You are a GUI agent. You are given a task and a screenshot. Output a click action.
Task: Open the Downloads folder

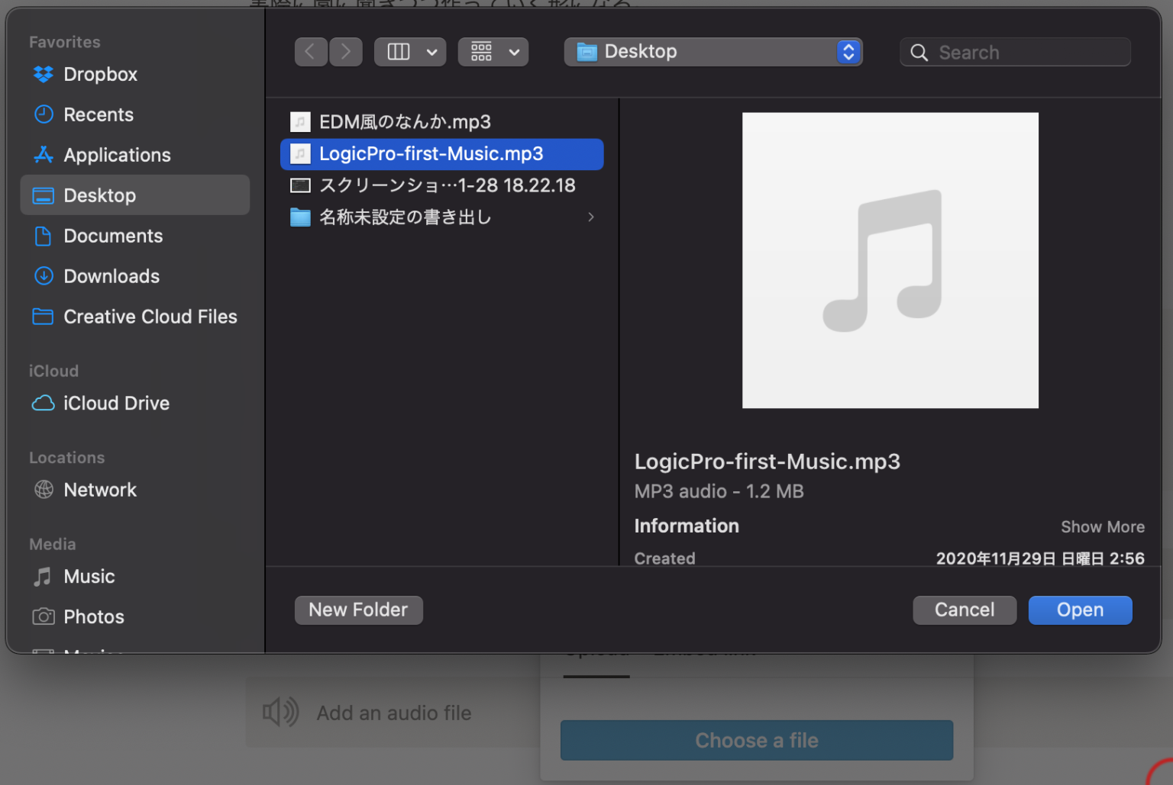coord(111,276)
